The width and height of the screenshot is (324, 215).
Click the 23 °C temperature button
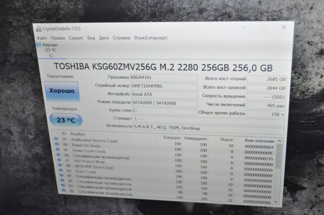pyautogui.click(x=66, y=120)
